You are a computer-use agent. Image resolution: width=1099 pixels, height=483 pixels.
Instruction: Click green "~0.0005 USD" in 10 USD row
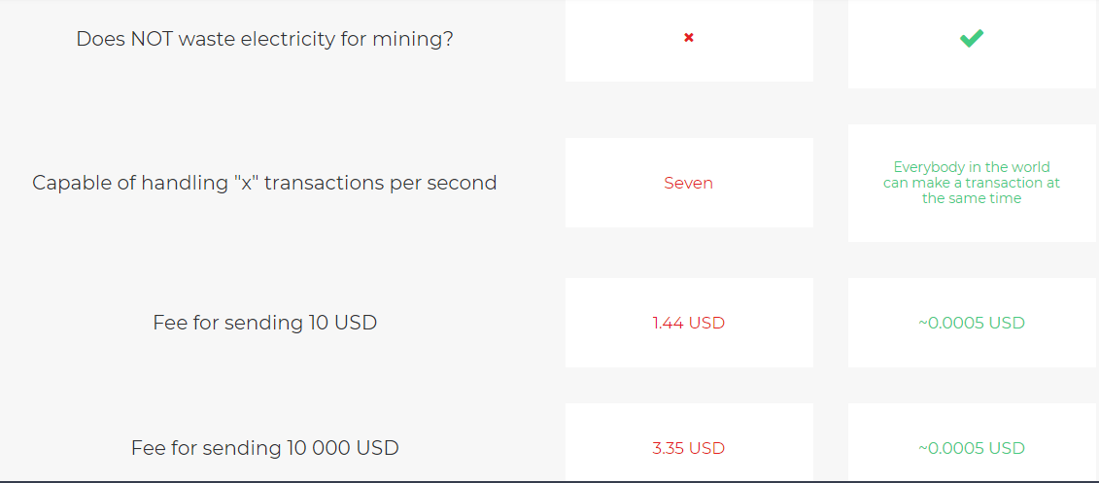pyautogui.click(x=972, y=323)
